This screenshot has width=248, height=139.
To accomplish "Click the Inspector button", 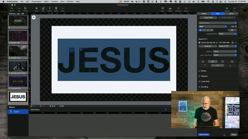I will [208, 46].
